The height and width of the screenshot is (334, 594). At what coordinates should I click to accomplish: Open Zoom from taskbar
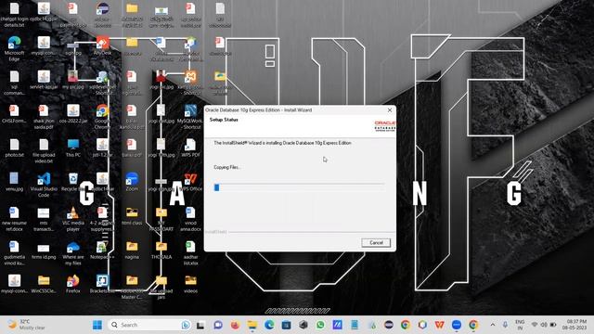(x=457, y=325)
